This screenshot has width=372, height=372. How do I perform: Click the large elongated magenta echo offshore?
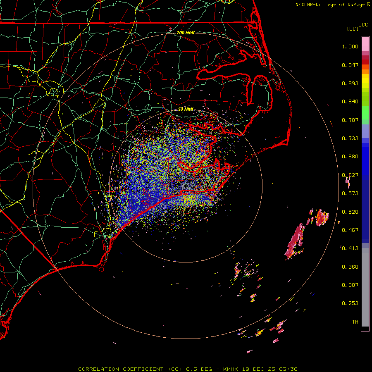pos(295,240)
